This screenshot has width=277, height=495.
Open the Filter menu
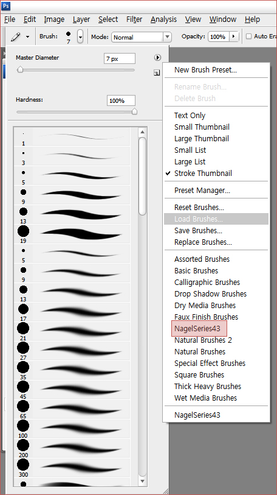[134, 19]
